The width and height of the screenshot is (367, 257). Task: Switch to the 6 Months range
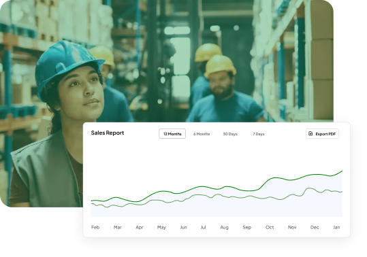(202, 134)
